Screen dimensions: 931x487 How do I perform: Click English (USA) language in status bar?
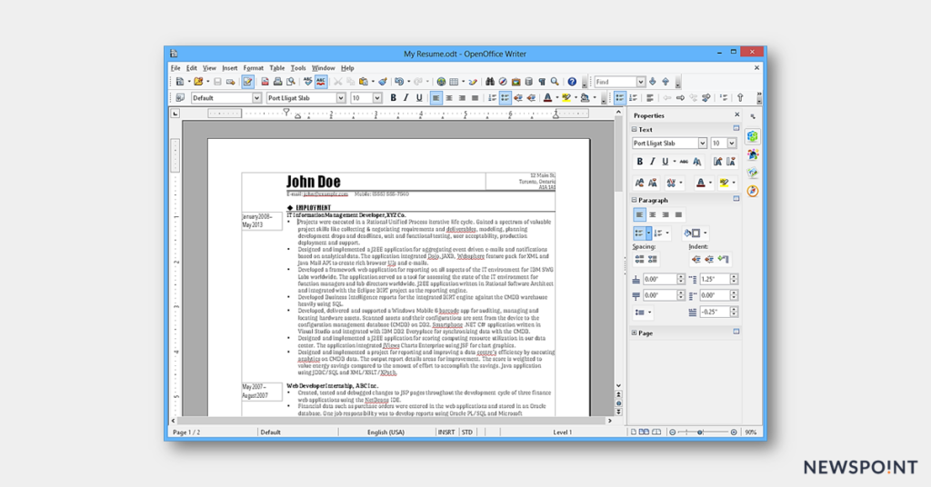(x=385, y=432)
